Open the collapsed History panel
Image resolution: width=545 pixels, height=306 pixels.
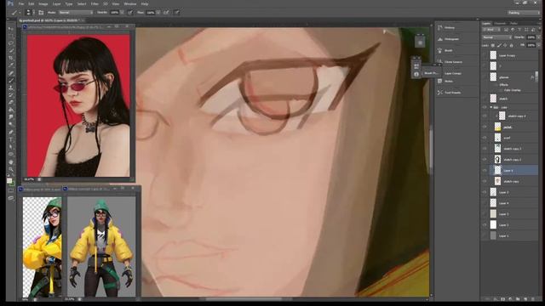click(450, 28)
